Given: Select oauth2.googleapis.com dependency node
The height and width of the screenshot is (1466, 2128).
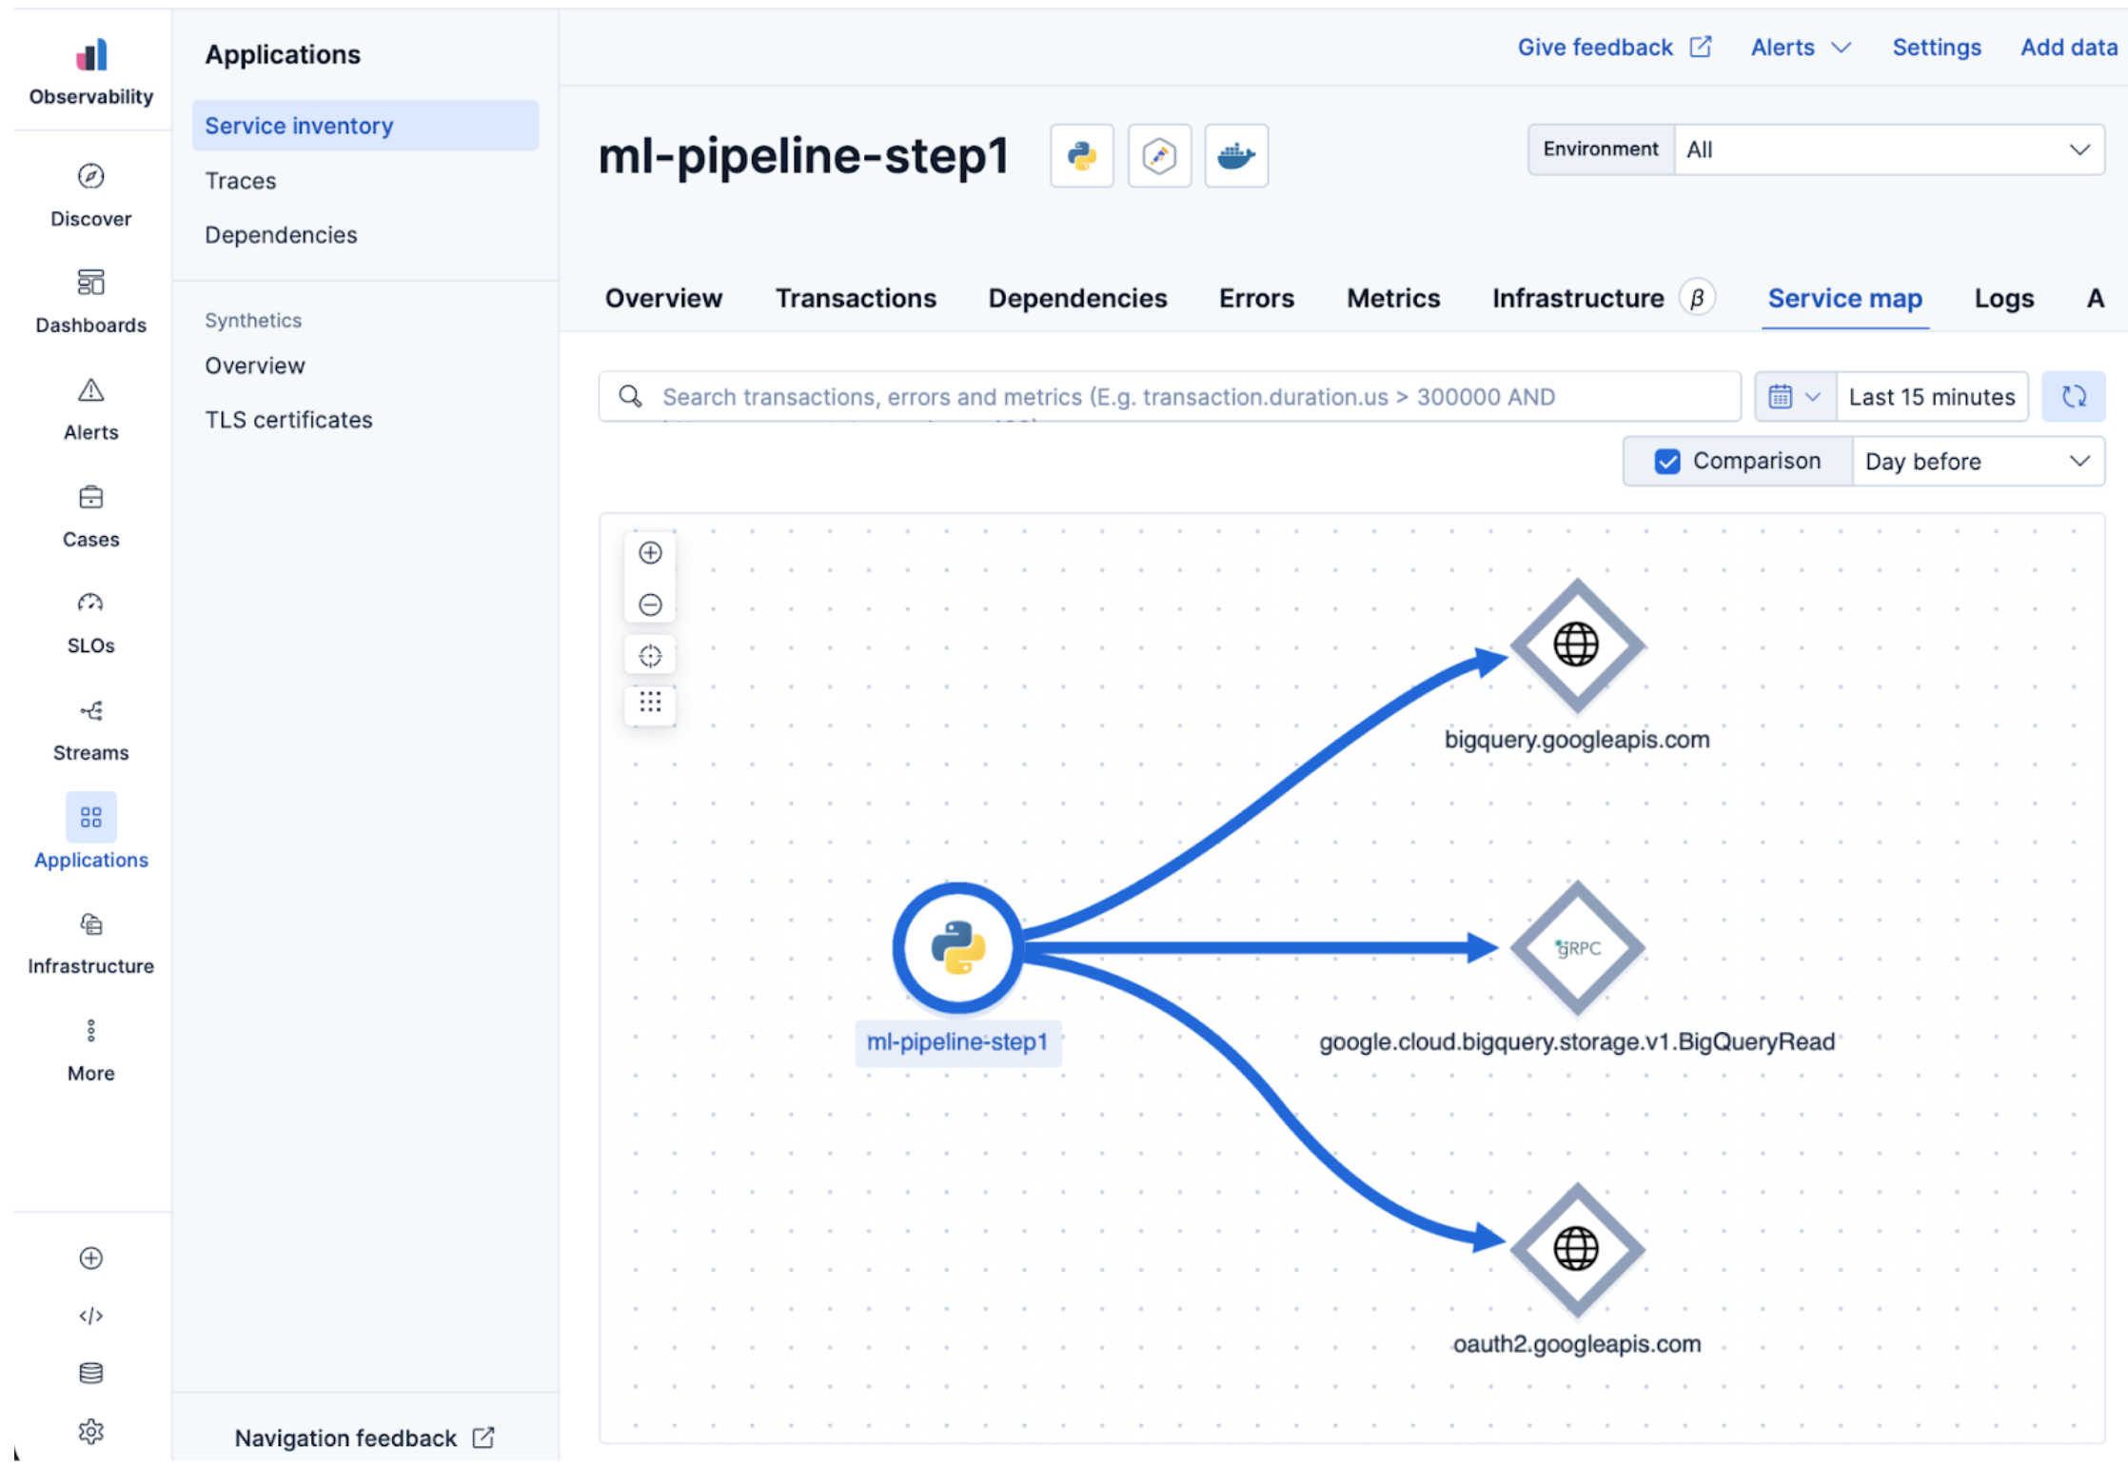Looking at the screenshot, I should pos(1577,1250).
